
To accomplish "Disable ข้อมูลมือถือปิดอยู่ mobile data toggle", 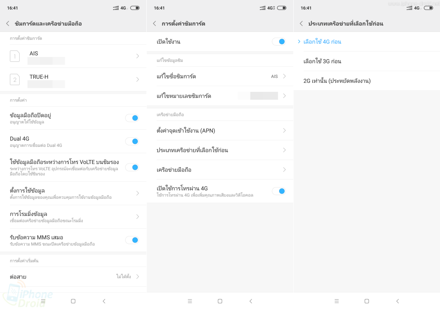I will point(132,118).
